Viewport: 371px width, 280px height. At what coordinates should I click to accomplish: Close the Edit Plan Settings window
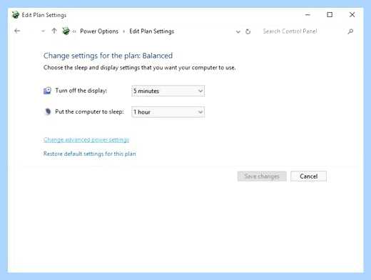click(352, 15)
